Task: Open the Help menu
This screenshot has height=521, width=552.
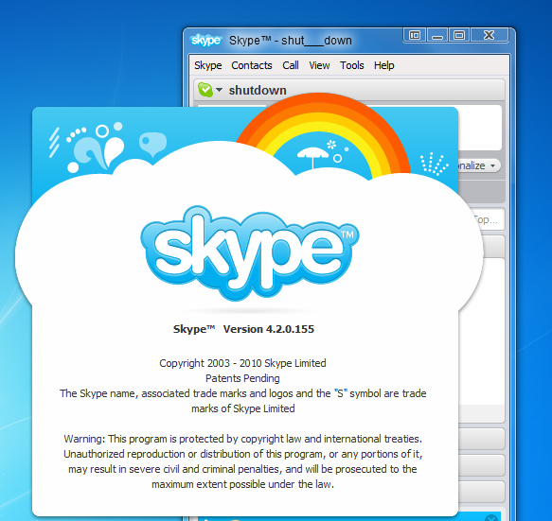Action: pyautogui.click(x=384, y=65)
